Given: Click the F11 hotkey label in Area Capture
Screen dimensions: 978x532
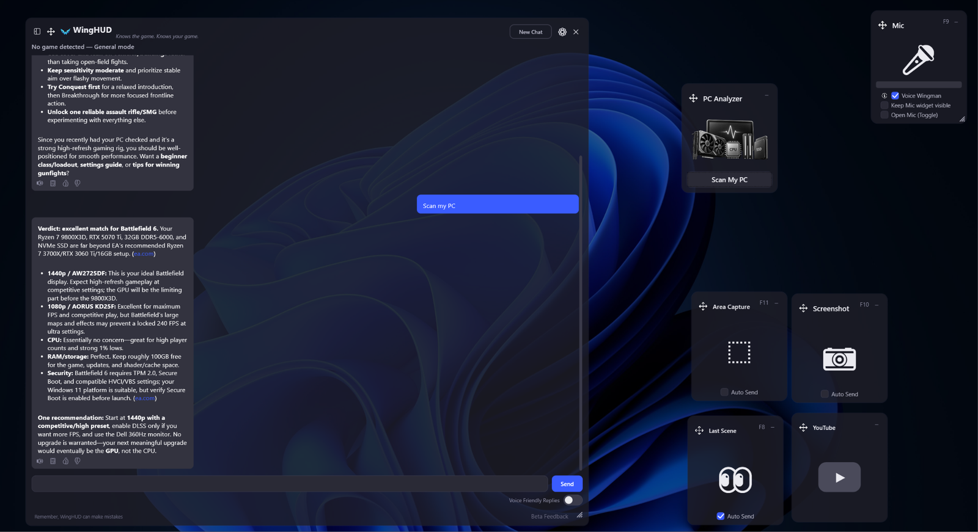Looking at the screenshot, I should [764, 303].
